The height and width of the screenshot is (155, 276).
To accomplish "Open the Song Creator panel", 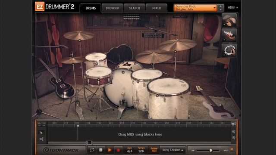I will pos(172,150).
